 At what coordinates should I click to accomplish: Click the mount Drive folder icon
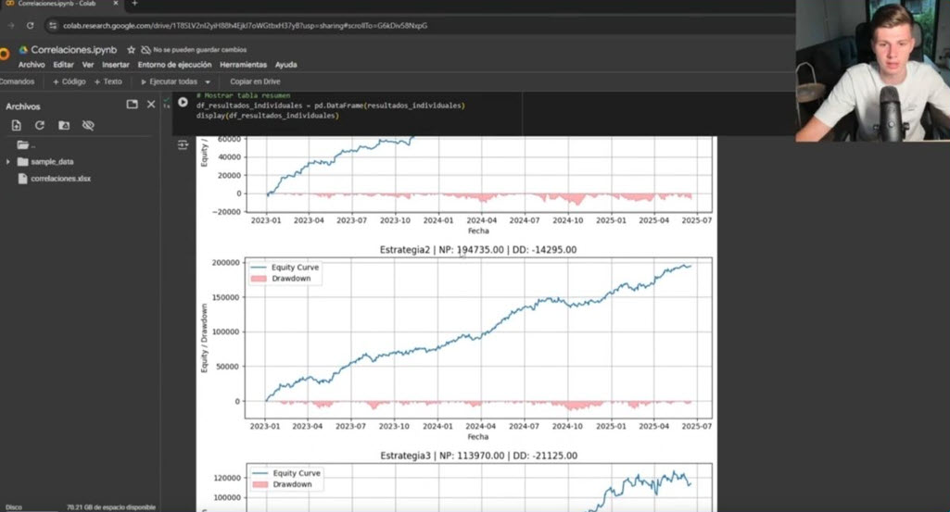(x=64, y=125)
